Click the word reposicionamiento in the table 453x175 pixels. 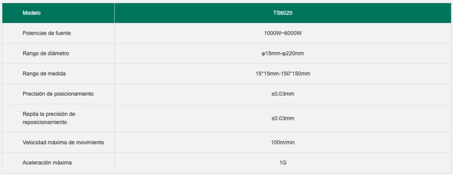tap(45, 122)
